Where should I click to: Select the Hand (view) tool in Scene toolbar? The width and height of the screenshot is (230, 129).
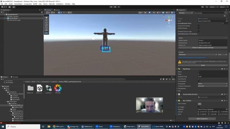46,18
